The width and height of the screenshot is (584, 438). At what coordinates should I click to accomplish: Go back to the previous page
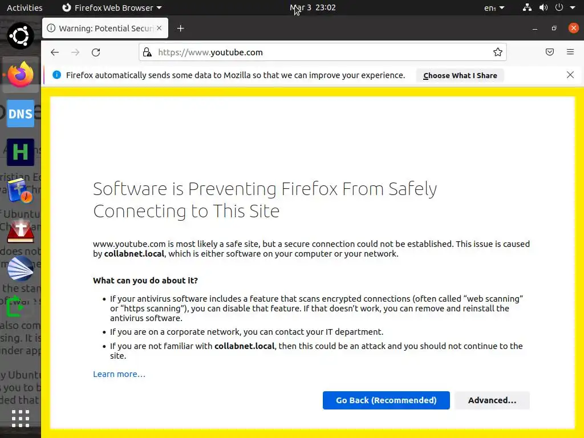pos(55,52)
